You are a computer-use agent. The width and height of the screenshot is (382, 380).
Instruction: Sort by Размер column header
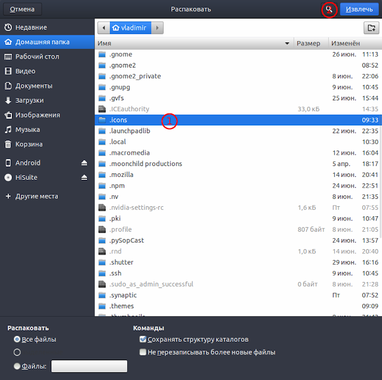click(x=311, y=43)
